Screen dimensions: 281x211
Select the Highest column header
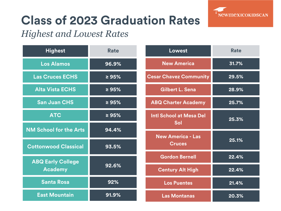pos(55,51)
